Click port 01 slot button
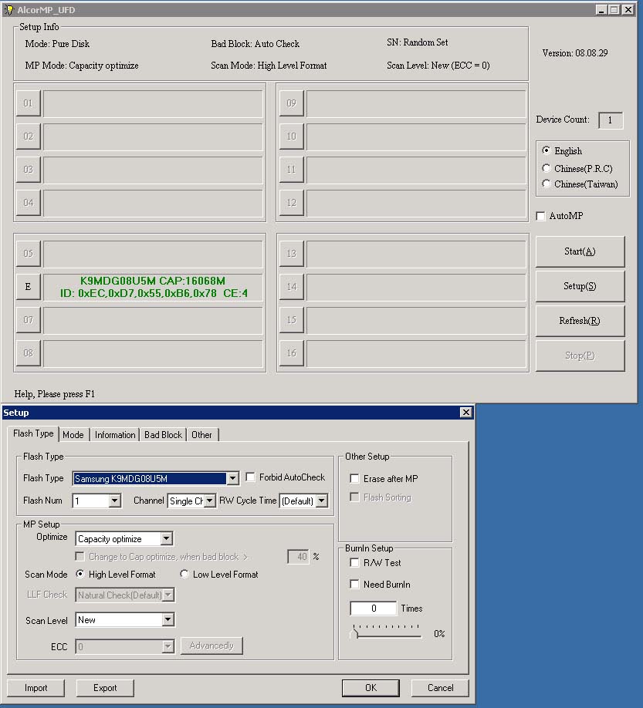Screen dimensions: 643x708 pos(28,103)
